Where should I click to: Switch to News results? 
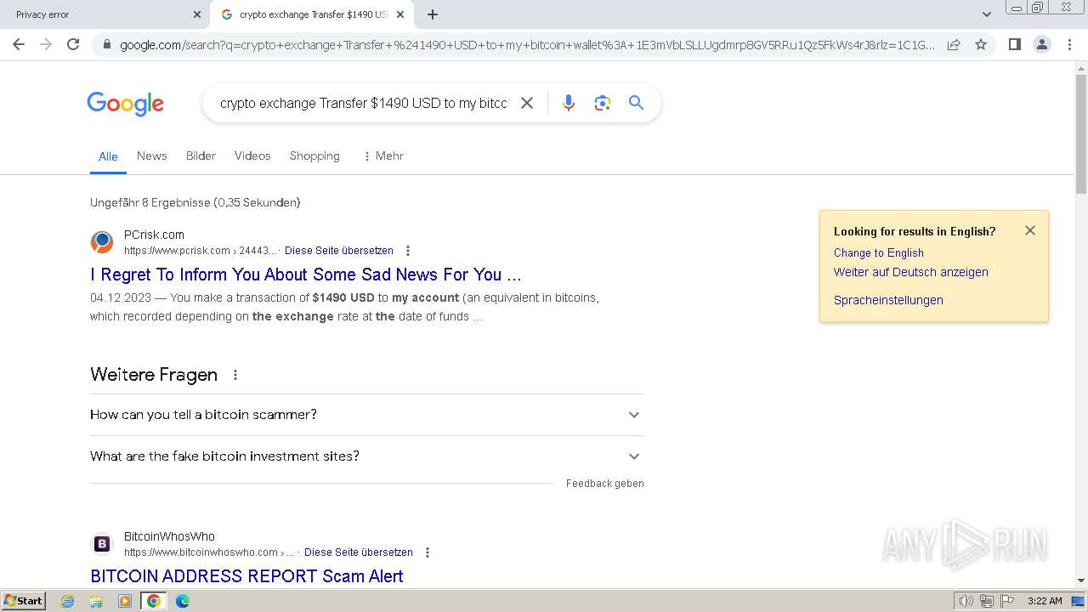[151, 156]
